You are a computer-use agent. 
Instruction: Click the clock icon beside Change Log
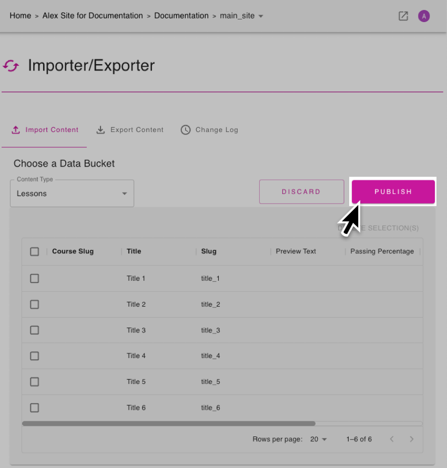point(186,130)
